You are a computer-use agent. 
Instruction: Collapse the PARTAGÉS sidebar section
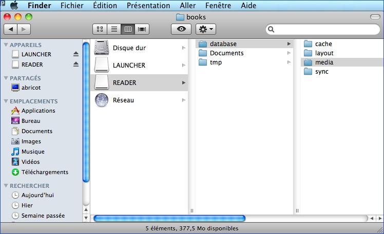coord(6,78)
